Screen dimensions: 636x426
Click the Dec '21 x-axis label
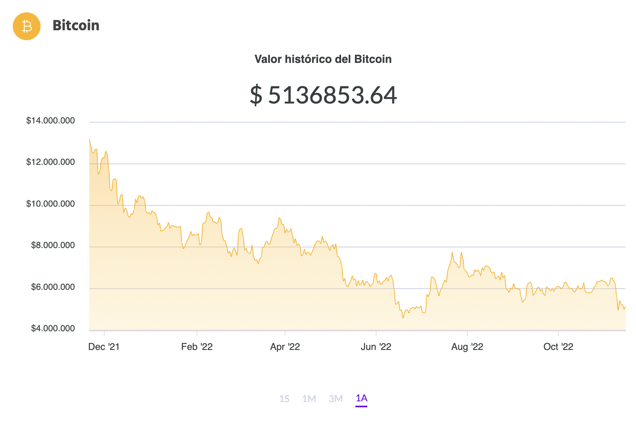click(104, 347)
